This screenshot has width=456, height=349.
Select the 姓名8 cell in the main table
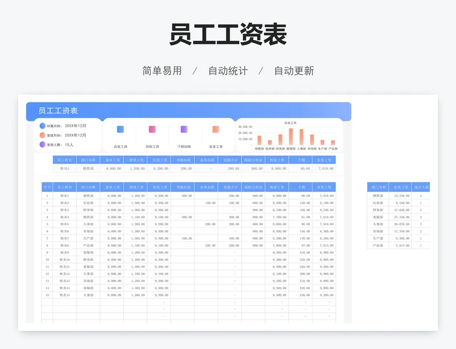pyautogui.click(x=64, y=245)
